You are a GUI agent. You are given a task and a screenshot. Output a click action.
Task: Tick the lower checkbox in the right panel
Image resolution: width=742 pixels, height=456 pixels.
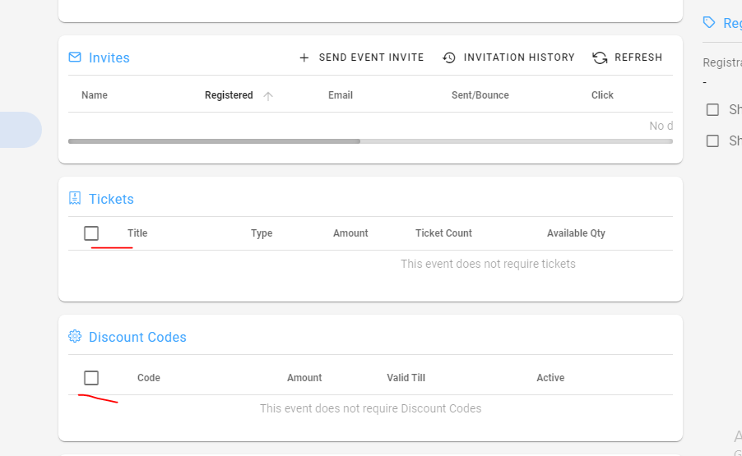click(x=712, y=141)
